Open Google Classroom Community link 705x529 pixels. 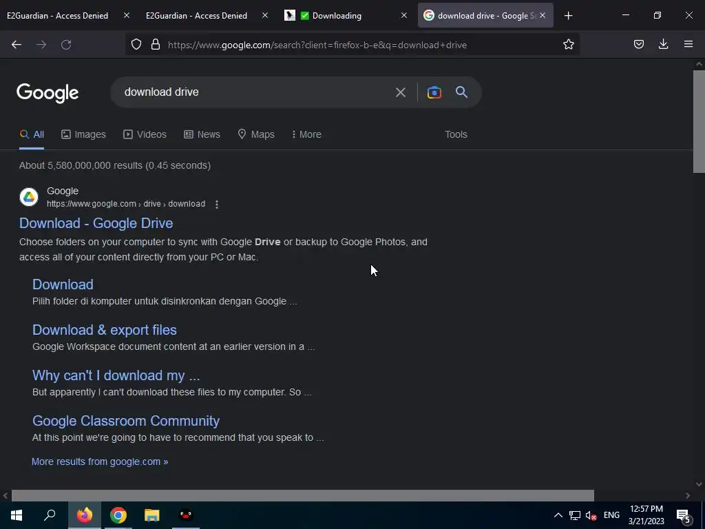pyautogui.click(x=126, y=421)
